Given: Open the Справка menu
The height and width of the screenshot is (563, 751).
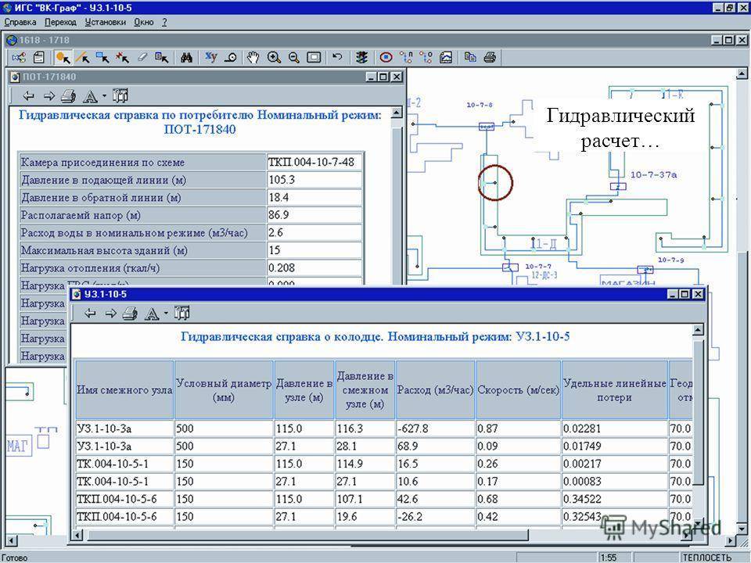Looking at the screenshot, I should [x=20, y=22].
